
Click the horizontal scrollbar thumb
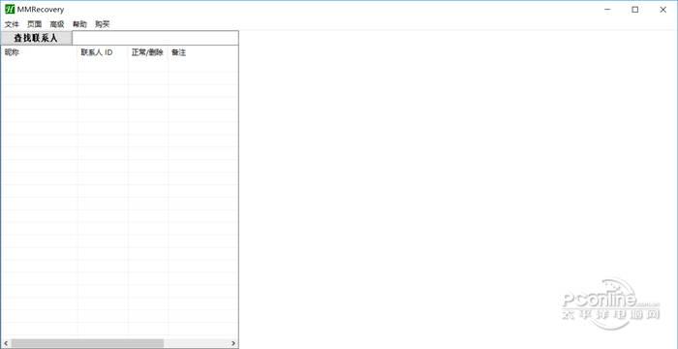tap(87, 343)
